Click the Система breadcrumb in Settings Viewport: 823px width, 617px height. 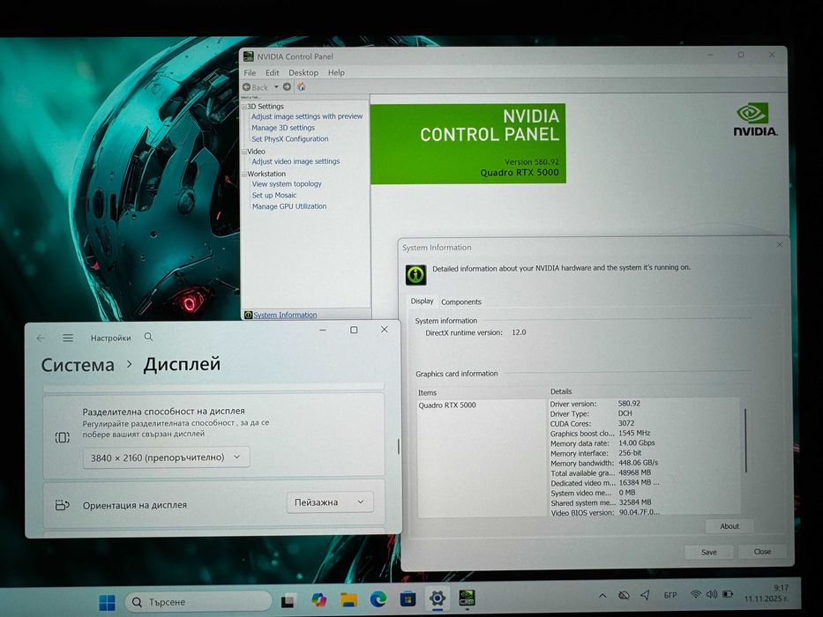point(78,365)
